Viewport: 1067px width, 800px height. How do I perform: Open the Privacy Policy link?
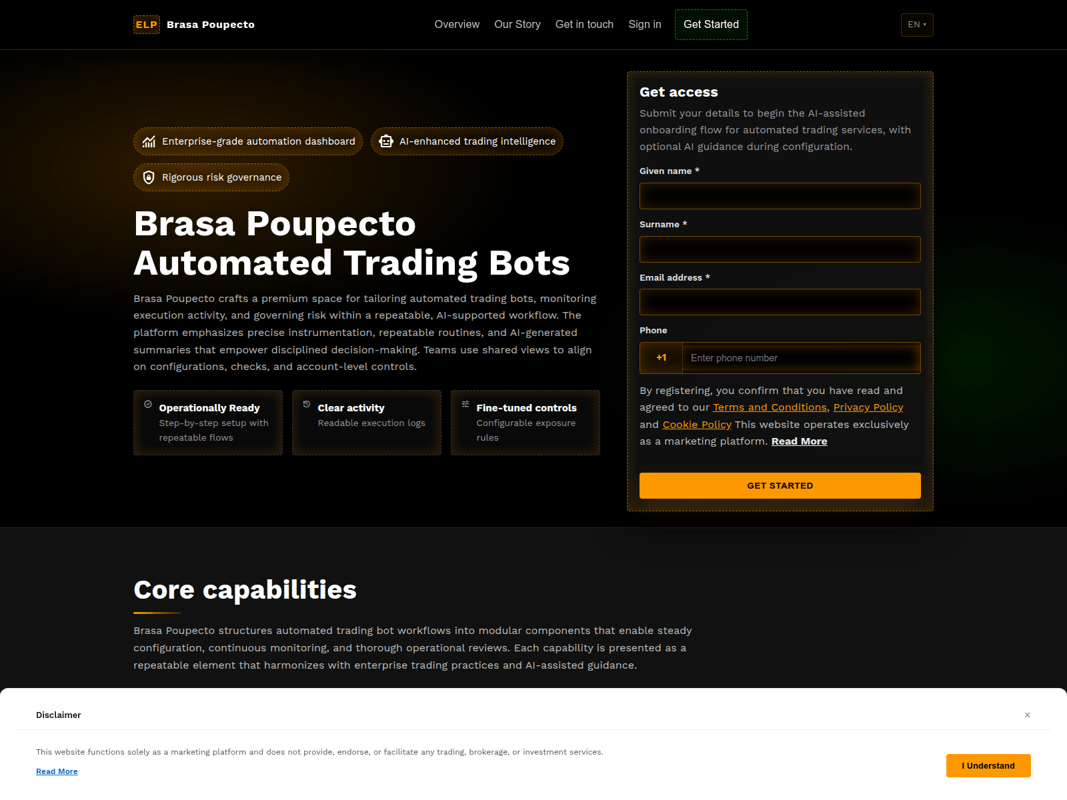(x=868, y=407)
